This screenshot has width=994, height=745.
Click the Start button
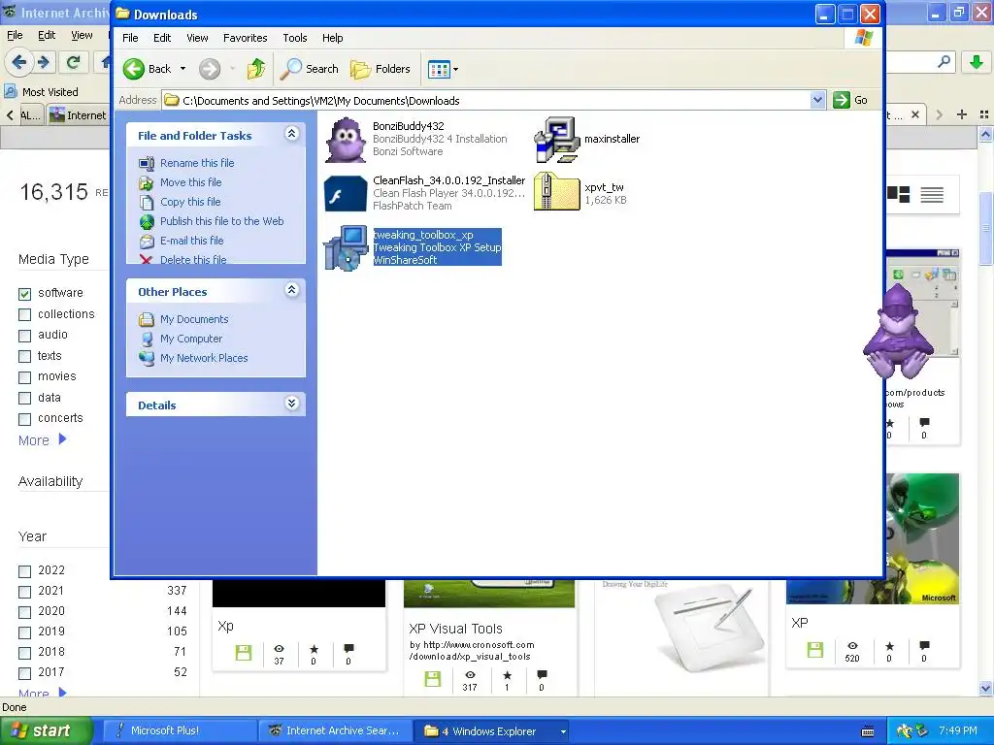(x=46, y=731)
